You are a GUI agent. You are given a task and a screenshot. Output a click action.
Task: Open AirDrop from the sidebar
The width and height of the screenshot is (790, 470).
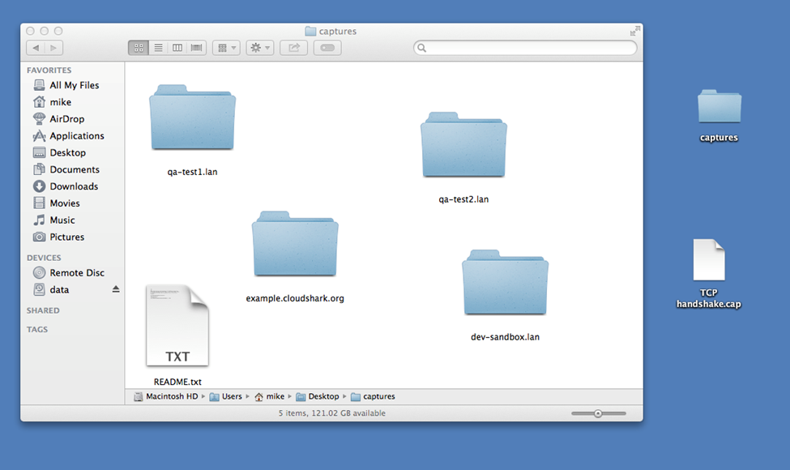(x=66, y=119)
